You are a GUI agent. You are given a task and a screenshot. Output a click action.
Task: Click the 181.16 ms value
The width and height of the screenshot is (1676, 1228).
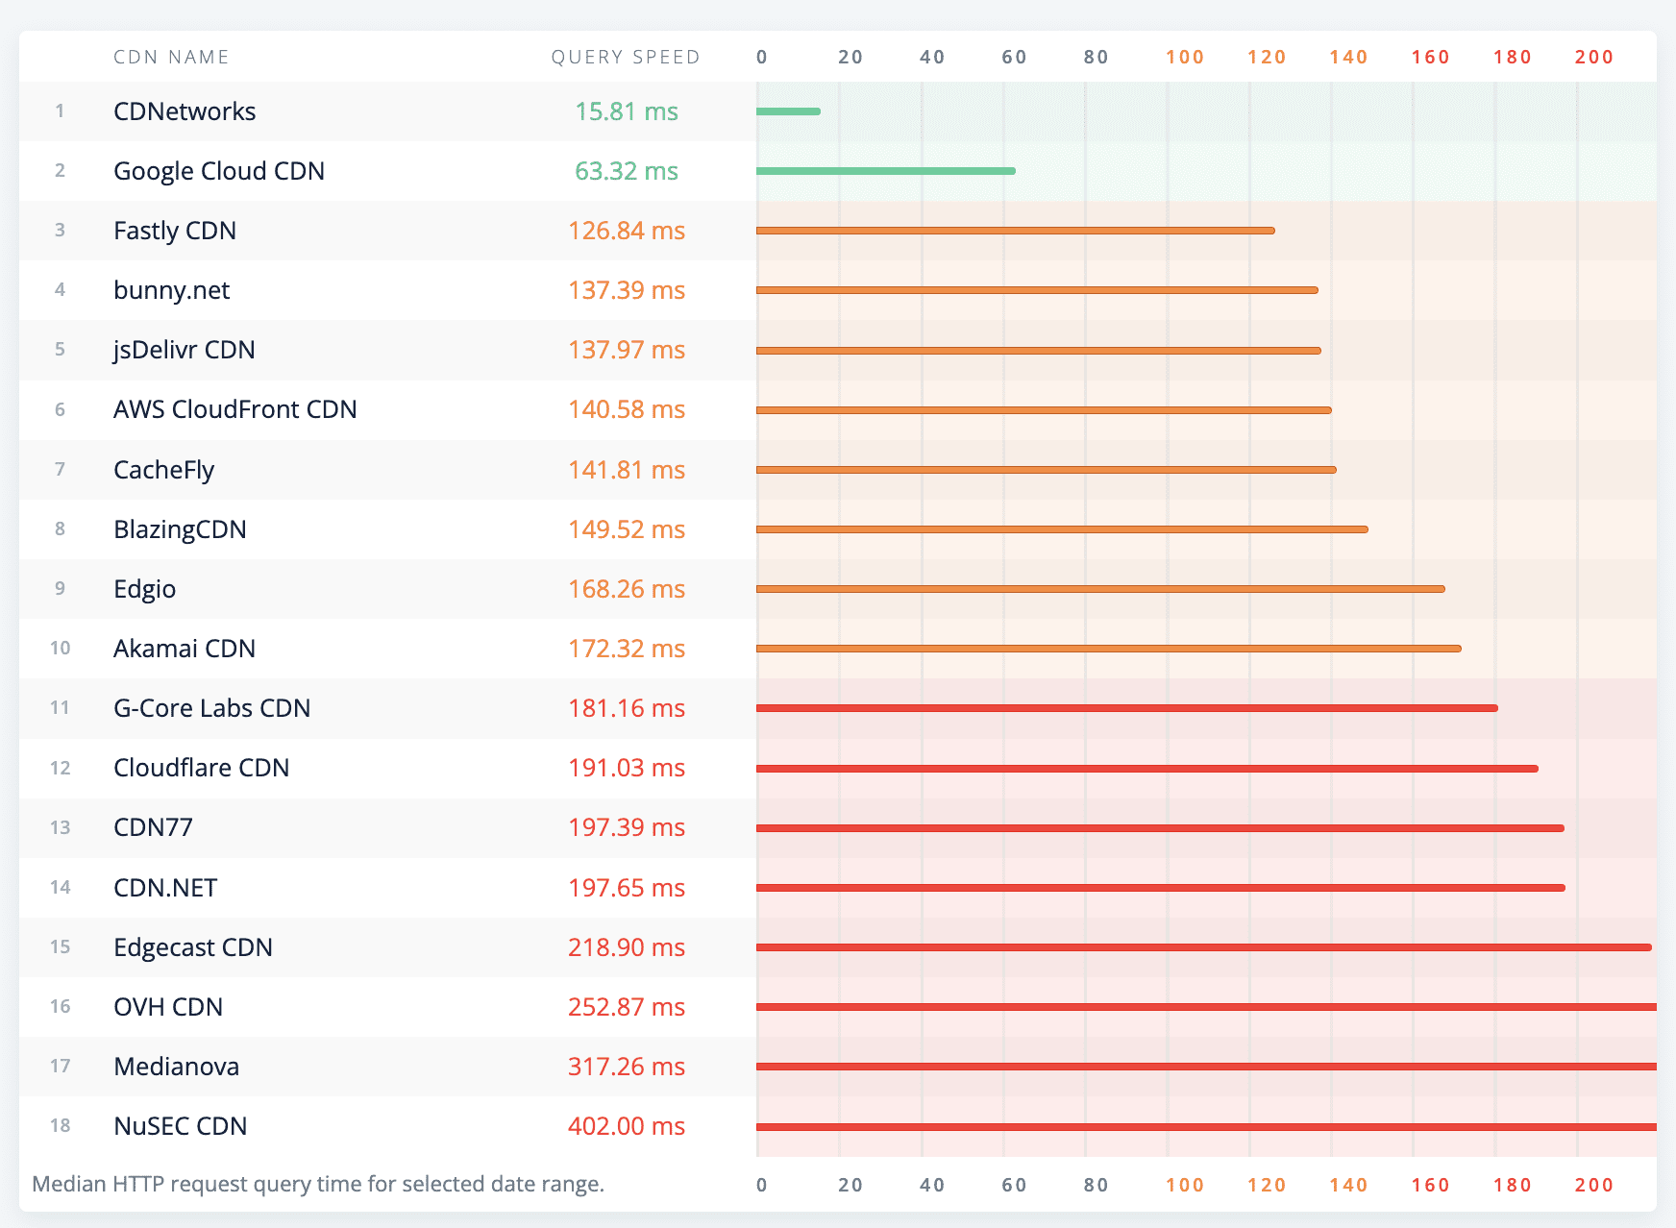(627, 708)
